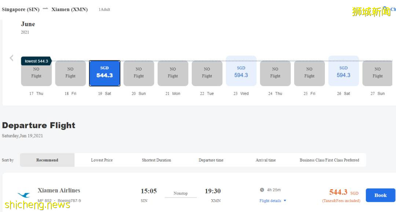Click the lowest 544.3 price tag

click(36, 61)
